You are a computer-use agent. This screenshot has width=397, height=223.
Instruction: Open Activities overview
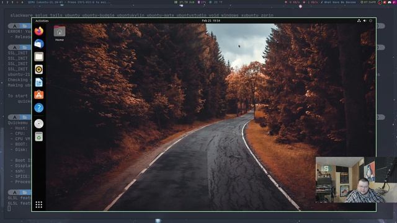tap(42, 20)
